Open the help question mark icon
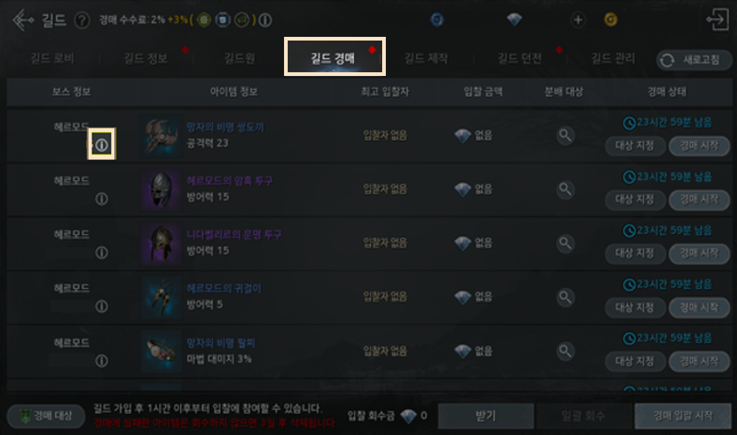This screenshot has height=435, width=737. click(x=82, y=20)
